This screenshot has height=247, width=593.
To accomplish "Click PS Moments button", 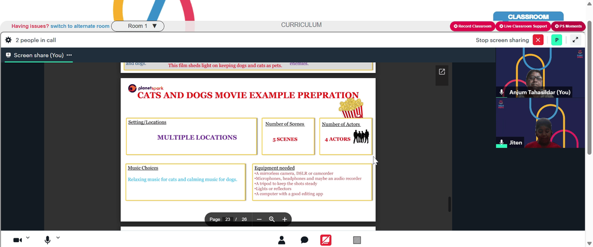I will [568, 27].
